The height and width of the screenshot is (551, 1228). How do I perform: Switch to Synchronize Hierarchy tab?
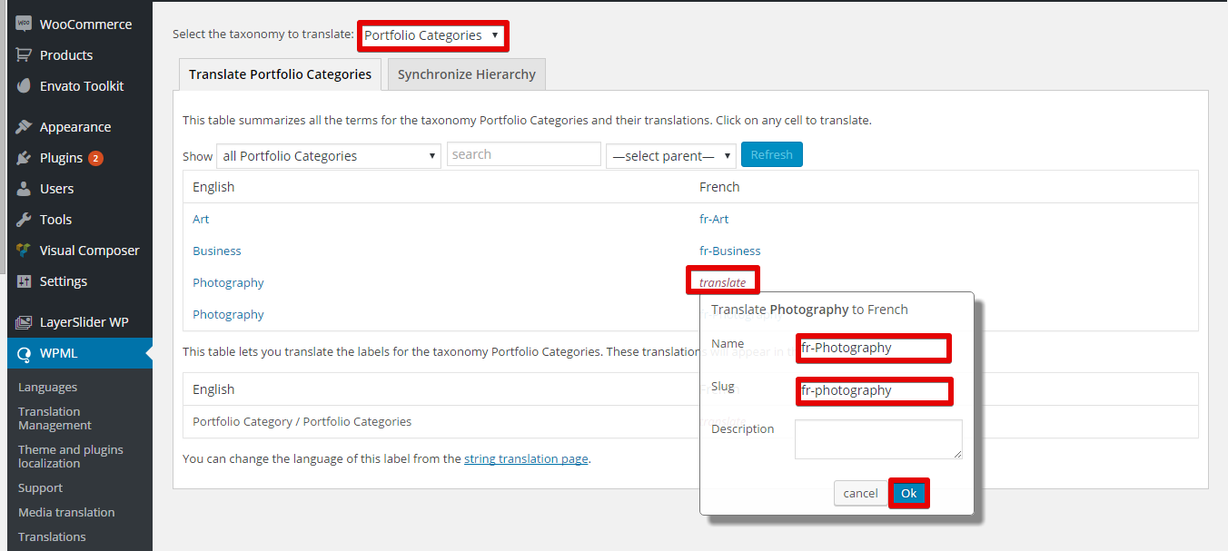click(x=467, y=74)
